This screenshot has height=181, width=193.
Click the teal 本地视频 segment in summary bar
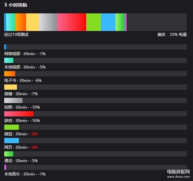point(11,22)
